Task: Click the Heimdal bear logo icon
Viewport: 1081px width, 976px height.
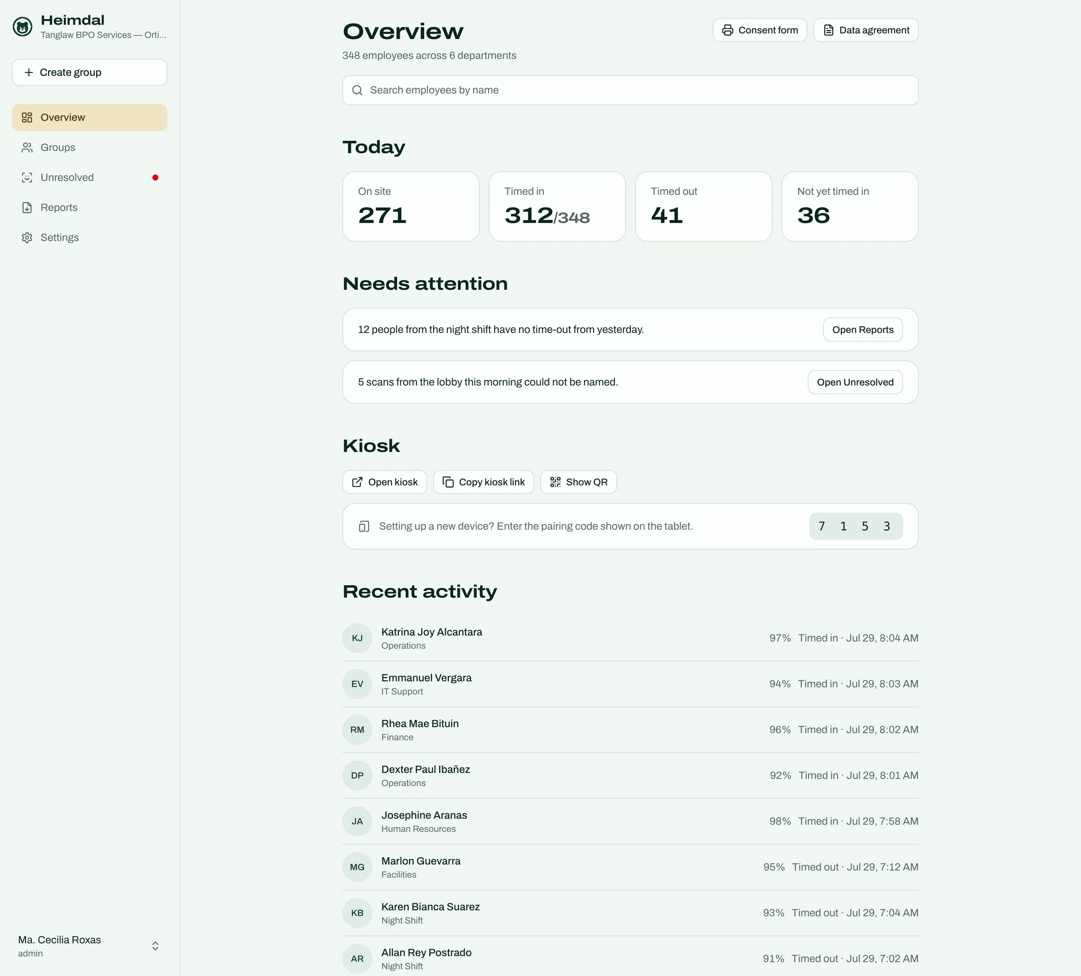Action: pyautogui.click(x=23, y=27)
